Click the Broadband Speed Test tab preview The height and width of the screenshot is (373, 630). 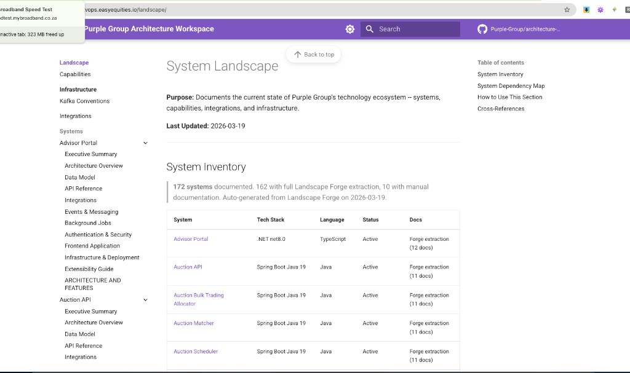[x=42, y=22]
